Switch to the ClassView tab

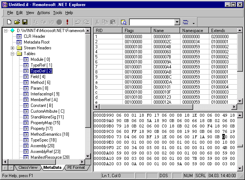pos(28,168)
